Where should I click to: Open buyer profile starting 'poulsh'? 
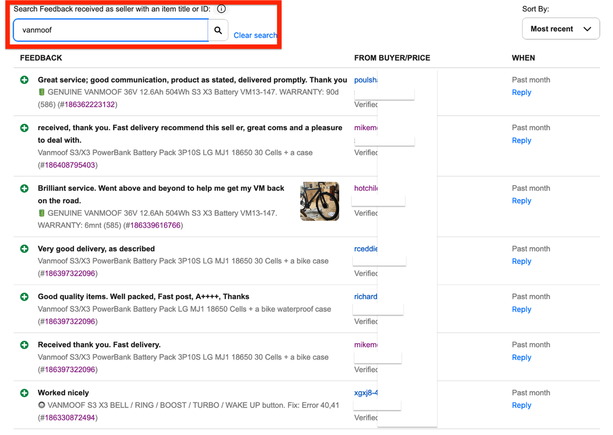point(366,80)
